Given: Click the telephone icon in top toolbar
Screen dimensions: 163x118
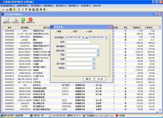Looking at the screenshot, I should coord(30,9).
